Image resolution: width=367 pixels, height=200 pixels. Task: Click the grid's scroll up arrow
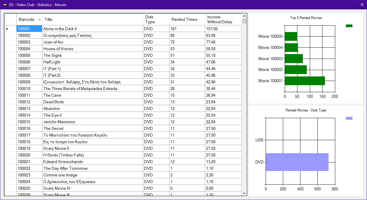pyautogui.click(x=244, y=16)
